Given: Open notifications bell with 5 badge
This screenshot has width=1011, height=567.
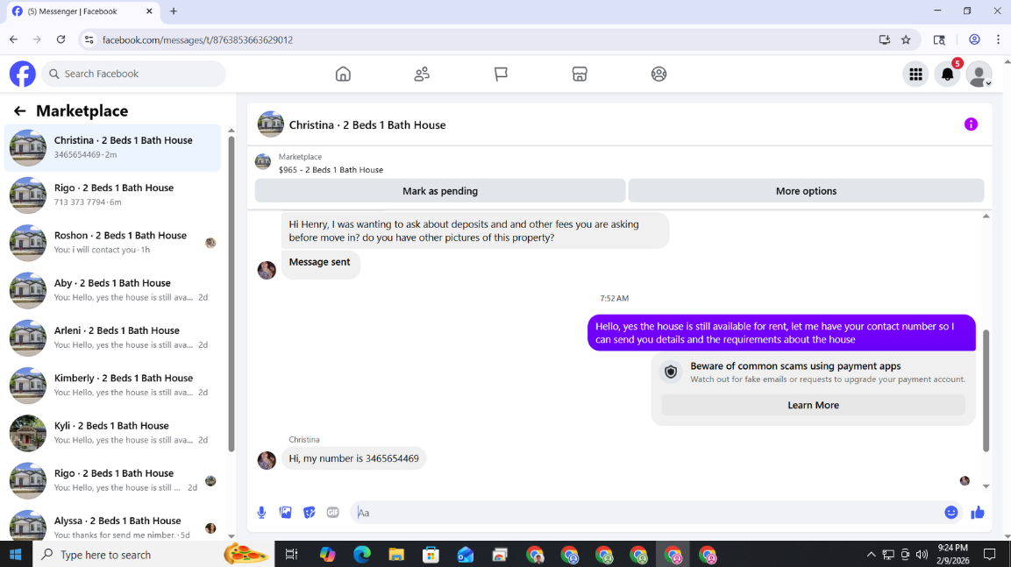Looking at the screenshot, I should 947,74.
